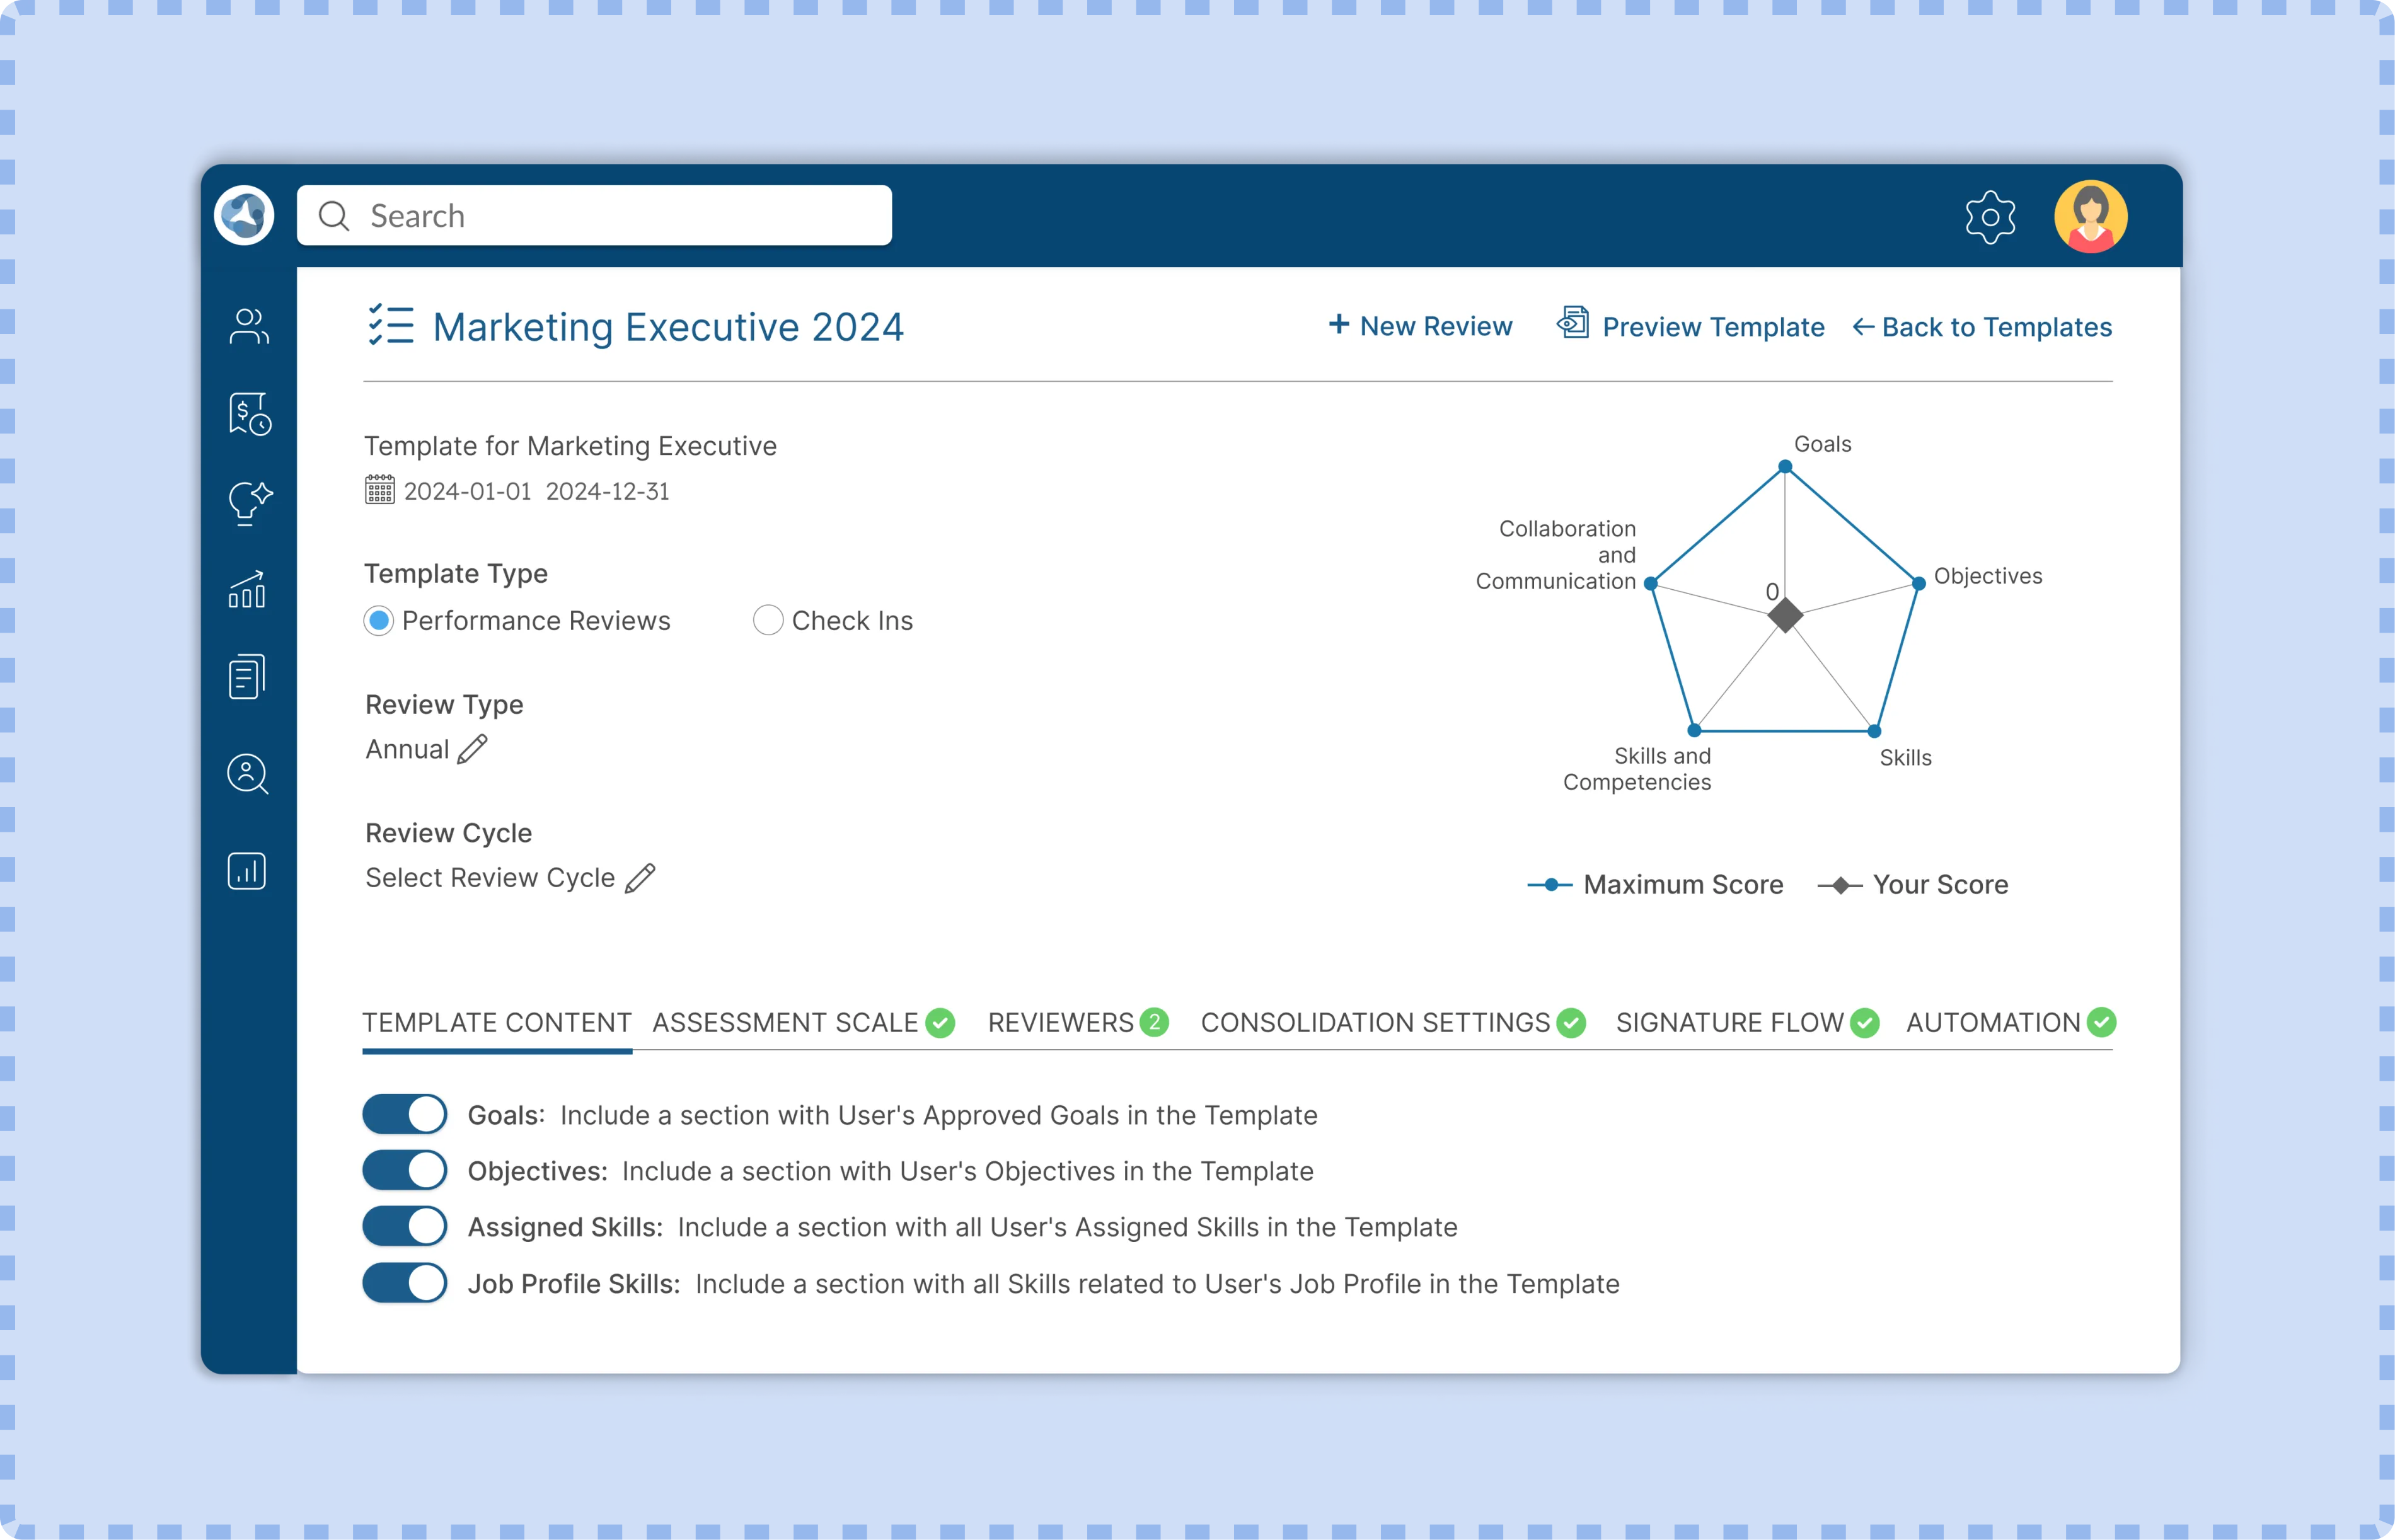Edit the Annual review type with the pencil
This screenshot has height=1540, width=2395.
tap(471, 747)
